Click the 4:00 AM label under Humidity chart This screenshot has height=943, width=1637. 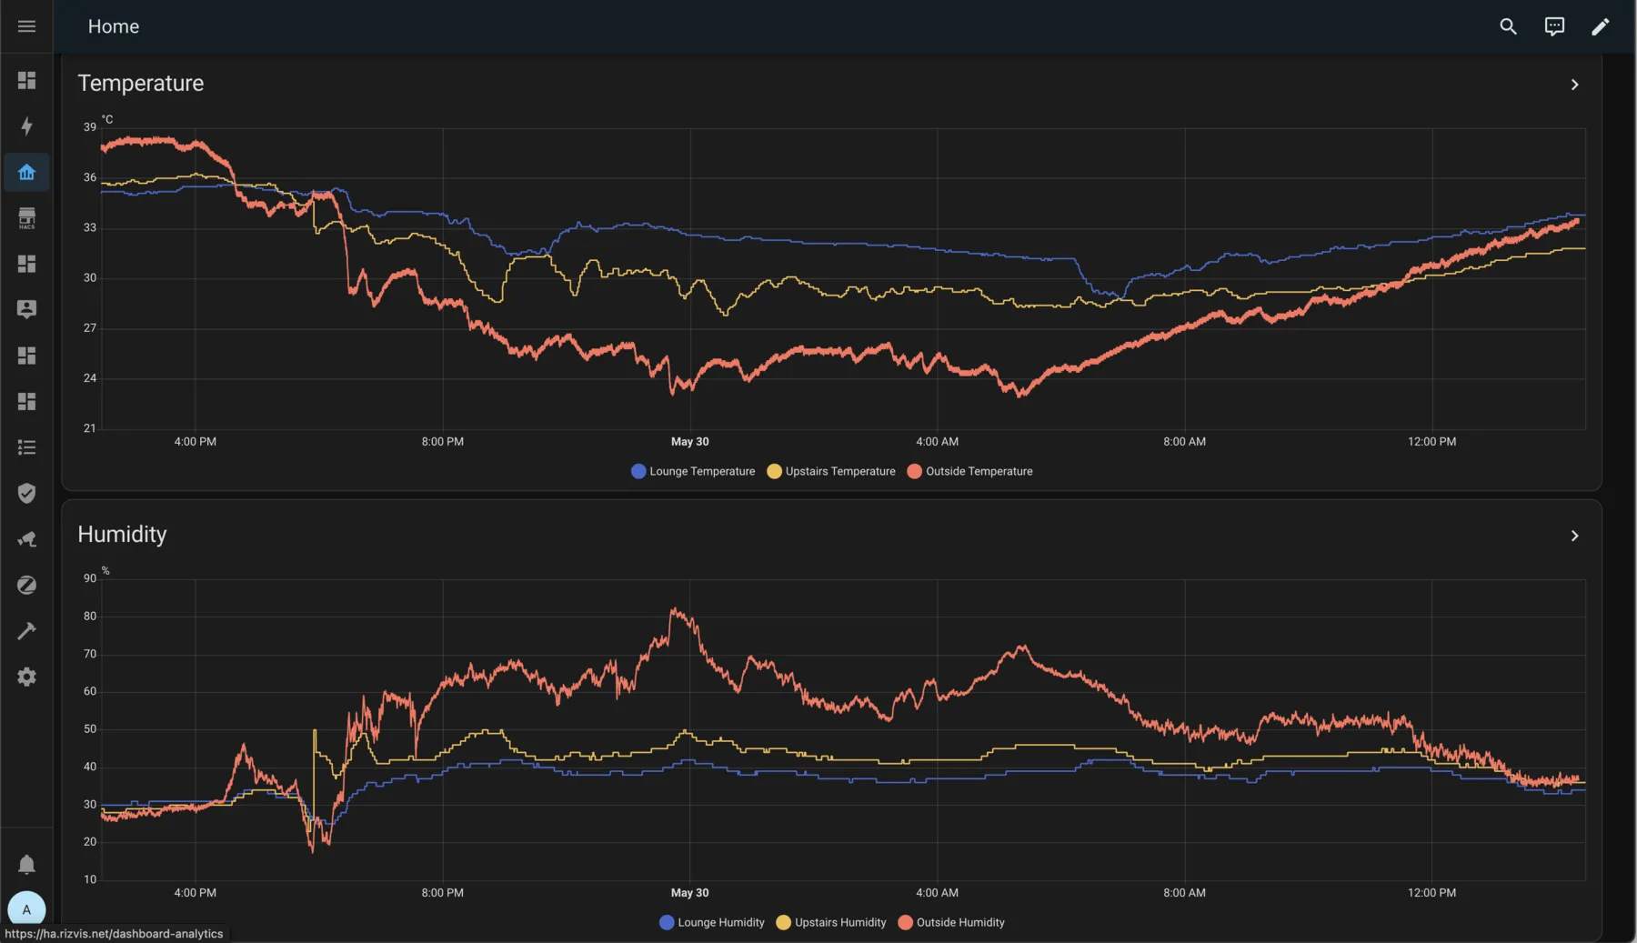point(938,893)
